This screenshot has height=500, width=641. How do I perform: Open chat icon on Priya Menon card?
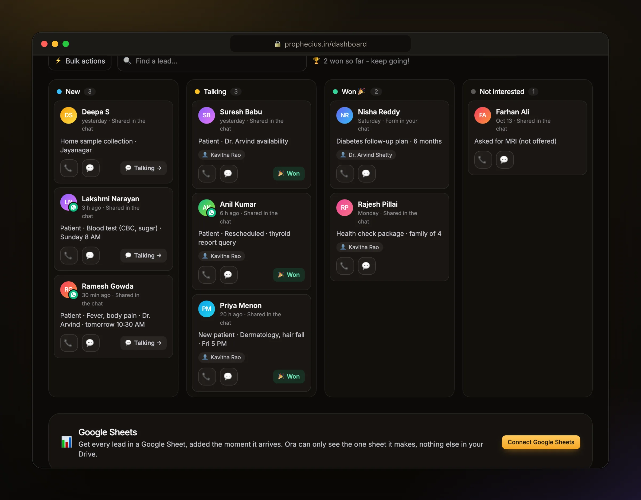click(x=228, y=377)
